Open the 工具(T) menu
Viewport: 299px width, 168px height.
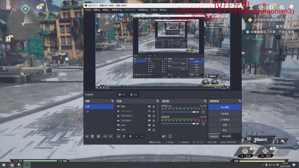tap(154, 10)
